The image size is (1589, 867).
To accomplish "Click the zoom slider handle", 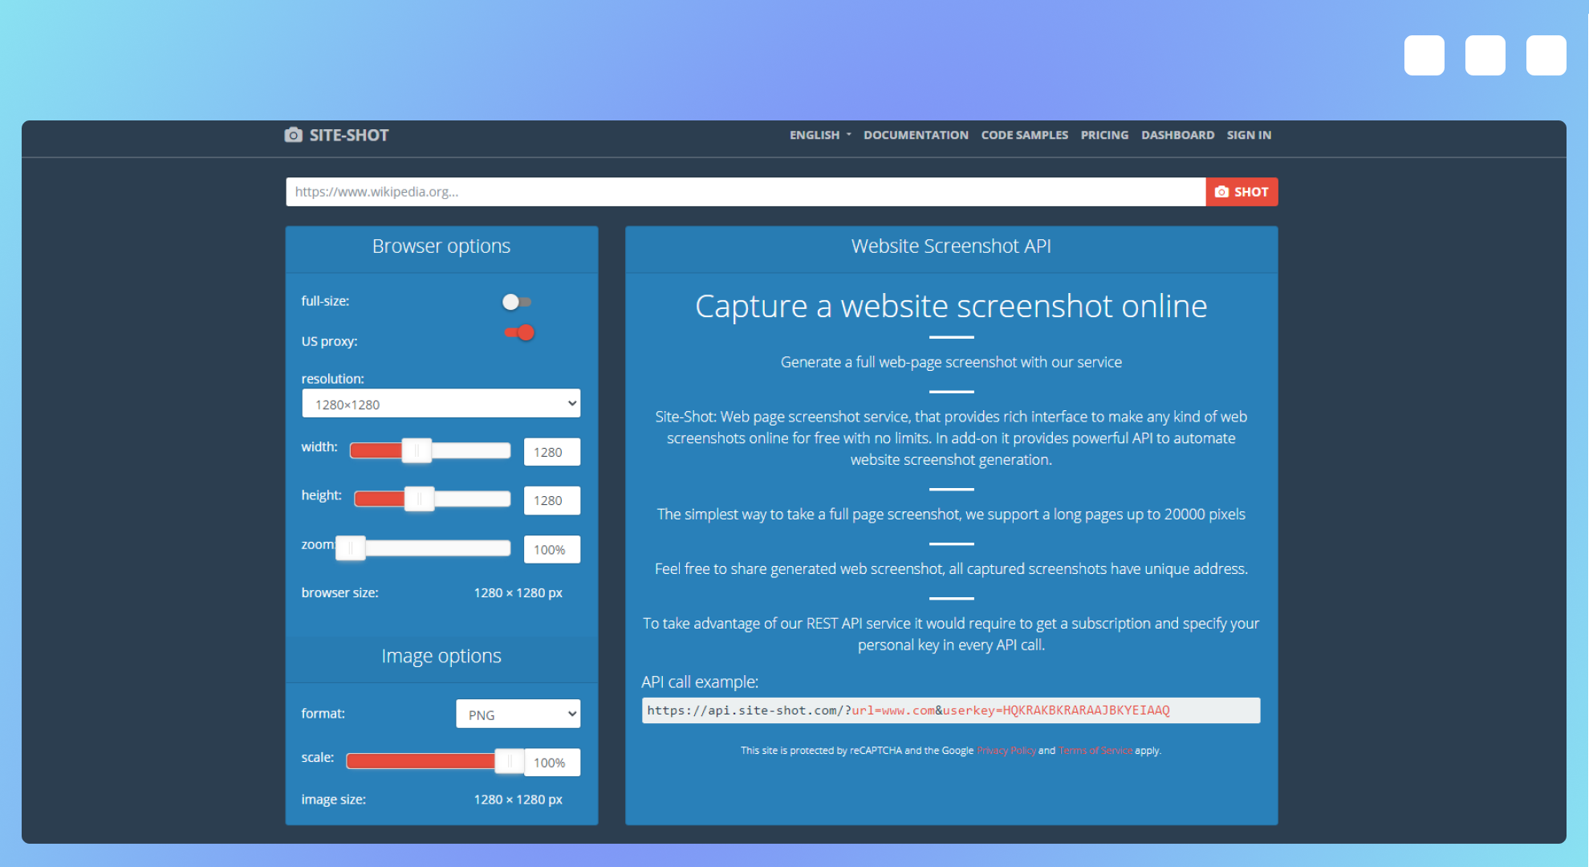I will coord(351,547).
